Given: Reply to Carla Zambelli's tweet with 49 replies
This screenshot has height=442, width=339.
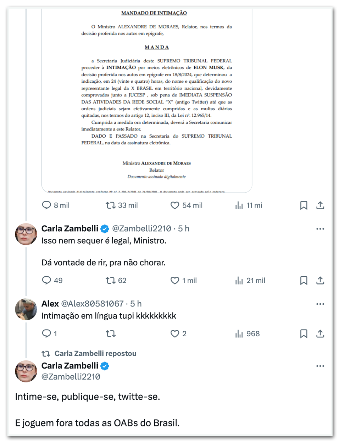Looking at the screenshot, I should point(46,281).
